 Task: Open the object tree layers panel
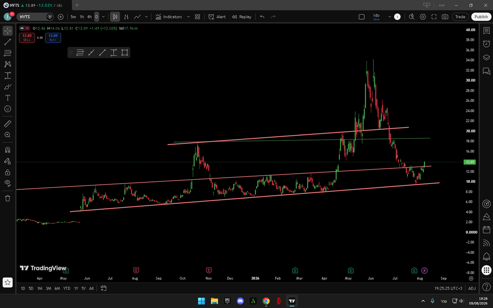(x=486, y=57)
